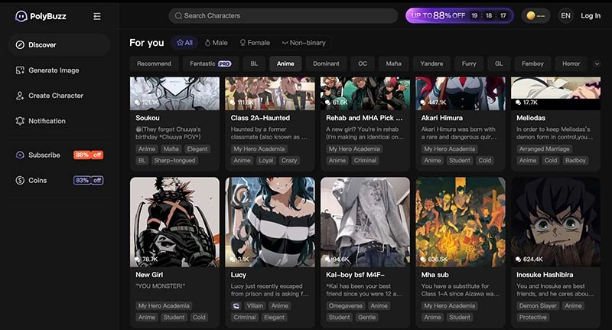Open the EN language selector
Screen dimensions: 612x330
[x=565, y=16]
